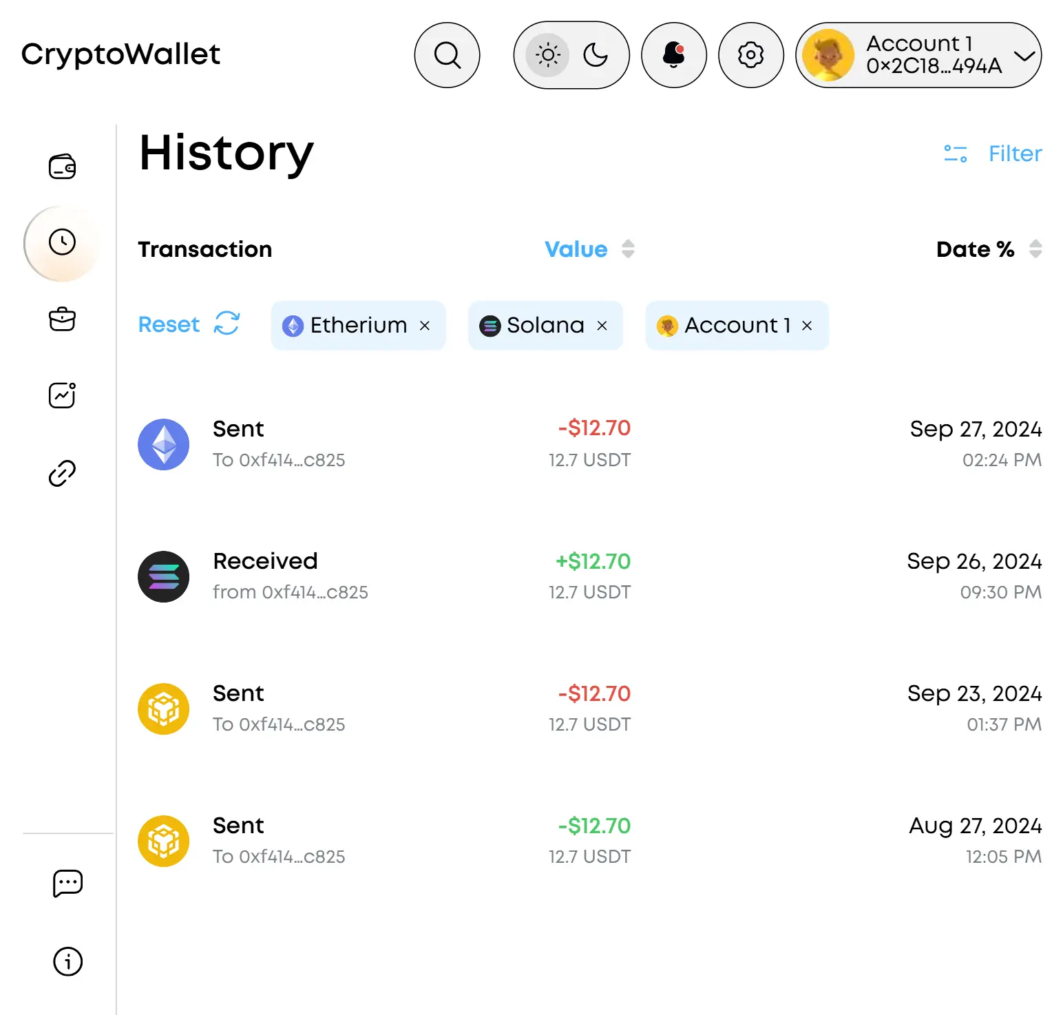The height and width of the screenshot is (1015, 1063).
Task: Click the Reset refresh arrows icon
Action: [x=227, y=323]
